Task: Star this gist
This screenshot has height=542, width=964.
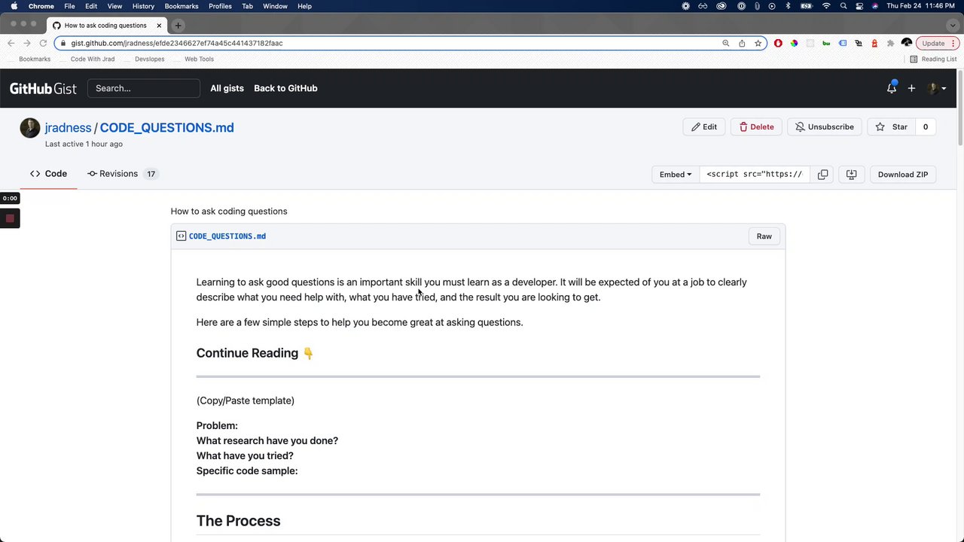Action: point(892,126)
